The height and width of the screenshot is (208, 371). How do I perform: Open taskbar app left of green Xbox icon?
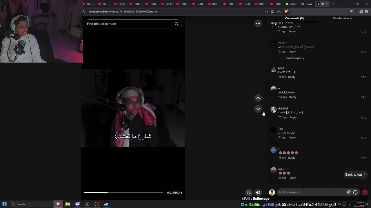(77, 204)
